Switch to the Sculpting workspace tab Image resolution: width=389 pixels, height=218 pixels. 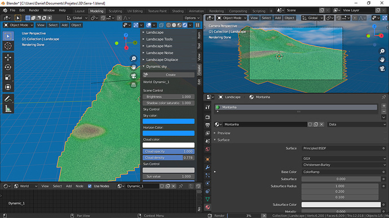116,11
